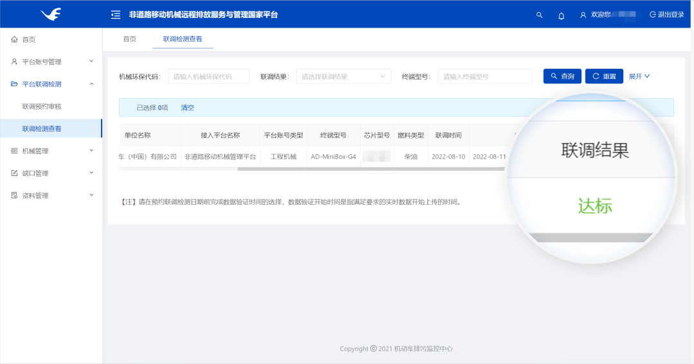Click the 资料管理 sidebar icon
The image size is (694, 364).
coord(14,196)
